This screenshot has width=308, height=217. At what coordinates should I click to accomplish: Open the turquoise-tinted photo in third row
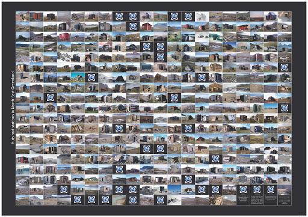[x=215, y=37]
